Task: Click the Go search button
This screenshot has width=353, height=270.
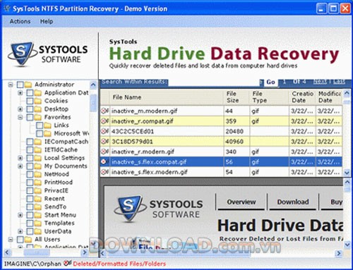Action: [270, 82]
